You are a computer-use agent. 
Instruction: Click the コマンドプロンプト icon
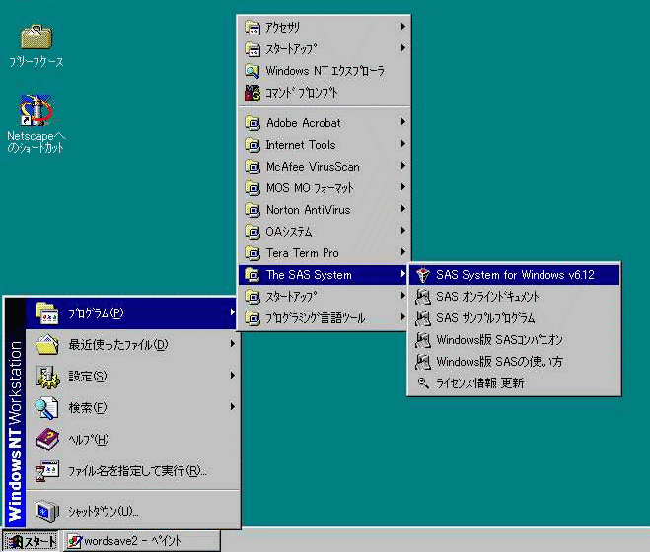click(x=252, y=93)
